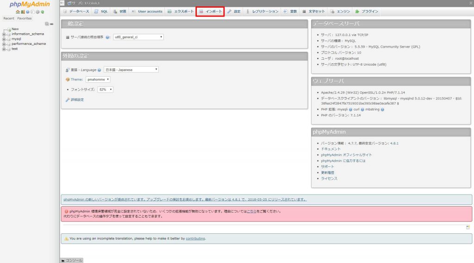This screenshot has height=263, width=474.
Task: Open help icon after mbstring extension
Action: click(382, 110)
